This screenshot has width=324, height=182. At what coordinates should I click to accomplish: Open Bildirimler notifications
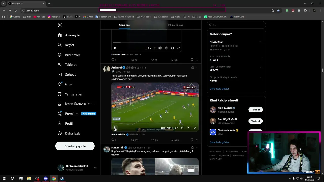[69, 55]
